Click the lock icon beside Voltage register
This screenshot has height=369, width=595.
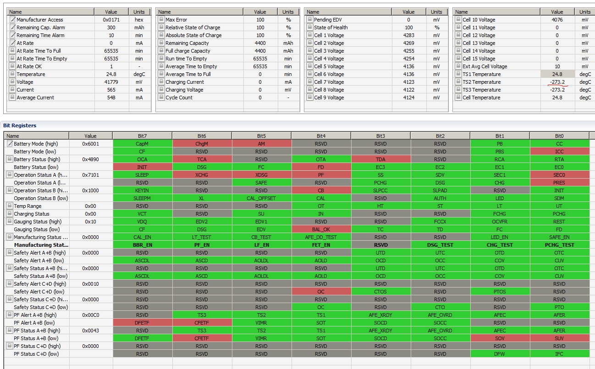[x=13, y=82]
